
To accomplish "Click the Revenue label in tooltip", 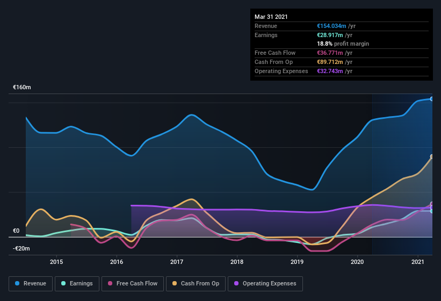I will coord(266,26).
